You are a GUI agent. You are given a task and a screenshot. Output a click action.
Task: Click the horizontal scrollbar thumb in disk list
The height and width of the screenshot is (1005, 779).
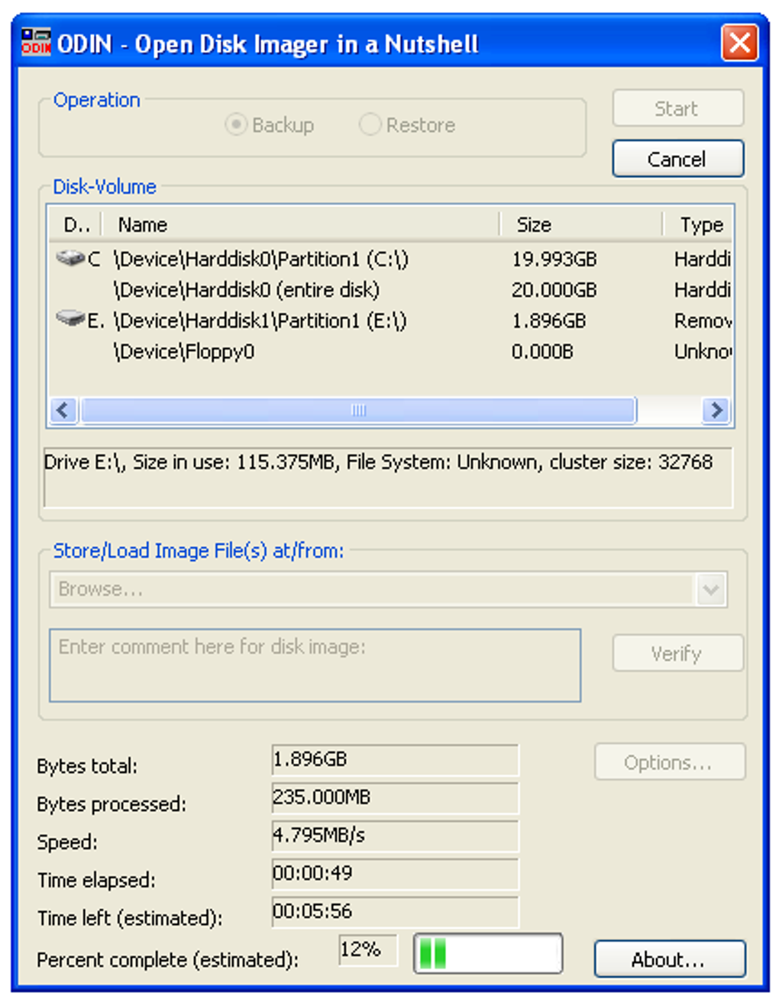tap(358, 411)
